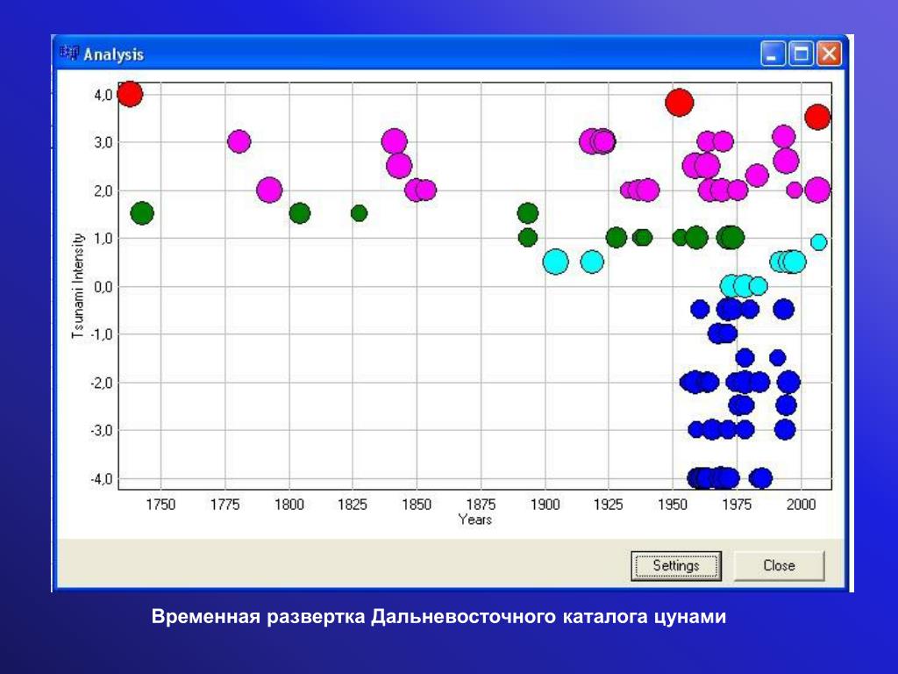Click the small cyan point near 2007

coord(819,242)
